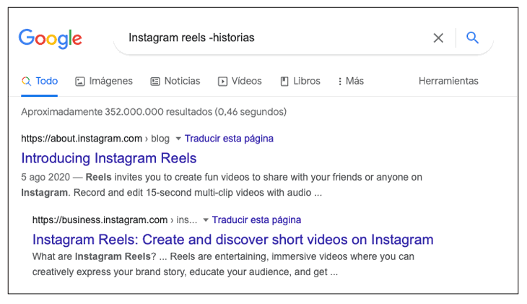Click inside the search query input field
This screenshot has height=304, width=527.
[x=274, y=38]
